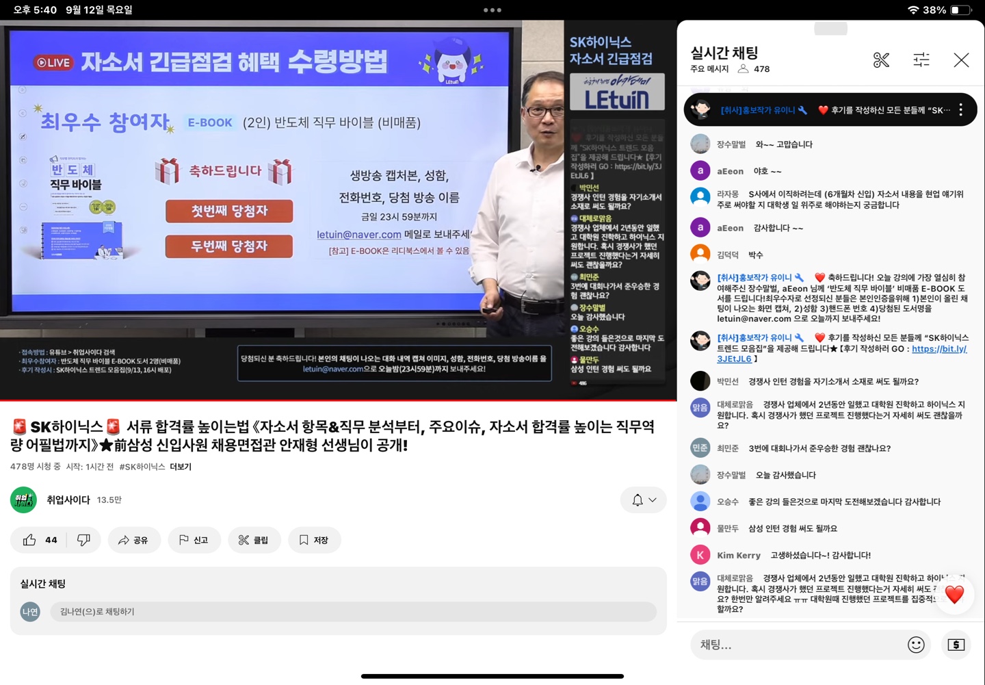Tap 김덕덕 message 박수
This screenshot has width=985, height=685.
[756, 255]
